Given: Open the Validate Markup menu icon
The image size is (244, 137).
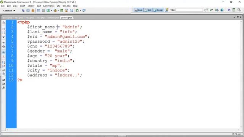Looking at the screenshot, I should click(211, 10).
